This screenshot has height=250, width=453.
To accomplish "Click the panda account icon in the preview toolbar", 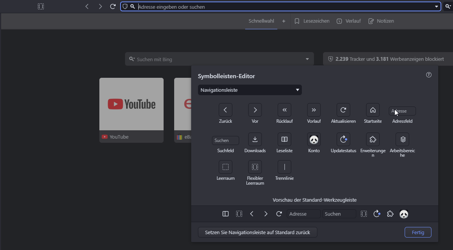I will click(x=404, y=214).
